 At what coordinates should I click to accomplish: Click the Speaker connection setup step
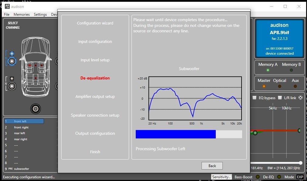click(95, 115)
